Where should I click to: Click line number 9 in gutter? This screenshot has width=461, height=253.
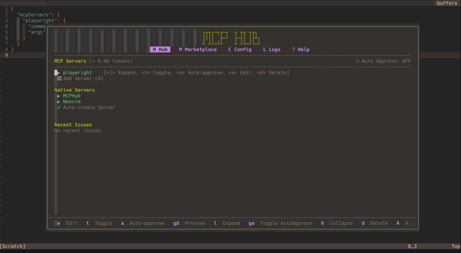(x=7, y=55)
